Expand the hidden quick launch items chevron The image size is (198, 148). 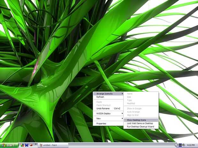click(36, 144)
